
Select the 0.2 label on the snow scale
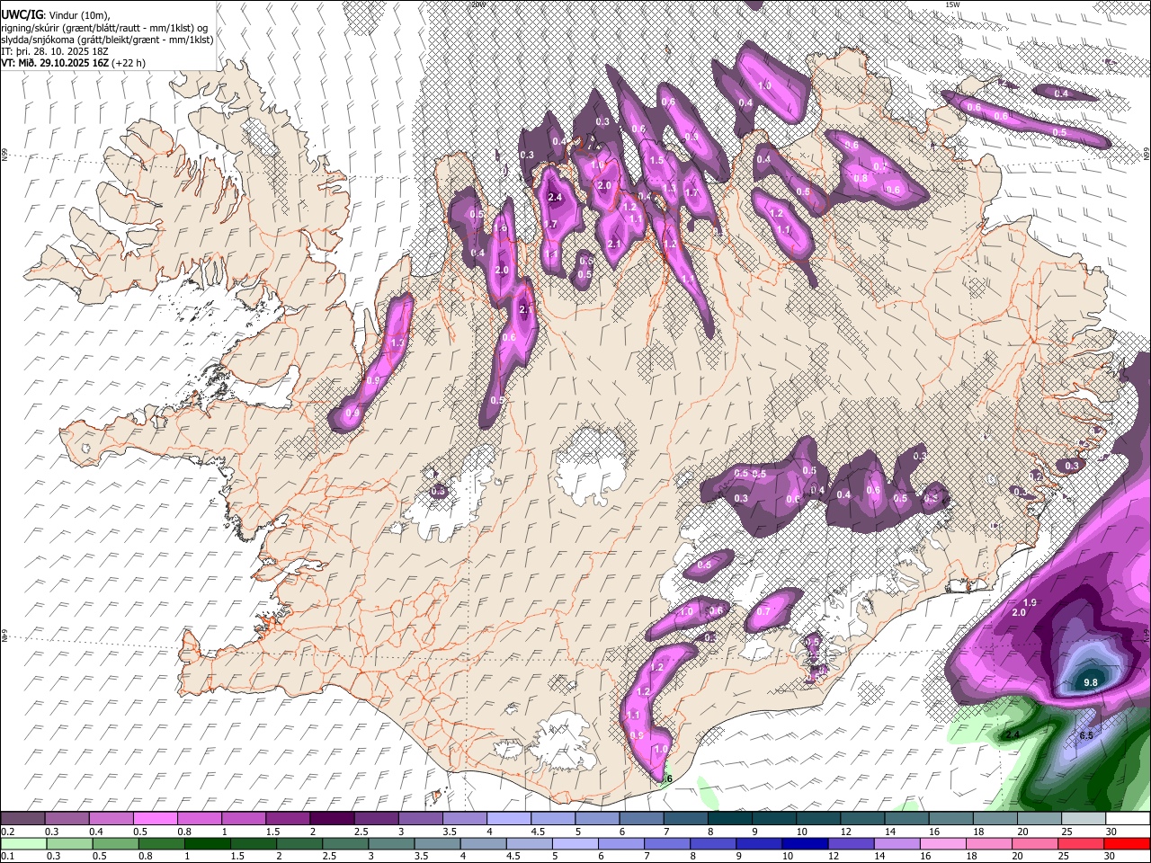(7, 832)
